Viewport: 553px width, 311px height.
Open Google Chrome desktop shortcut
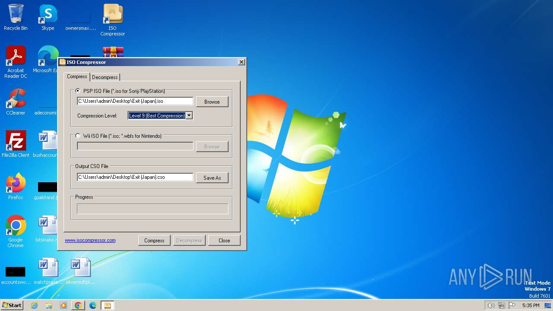[16, 232]
